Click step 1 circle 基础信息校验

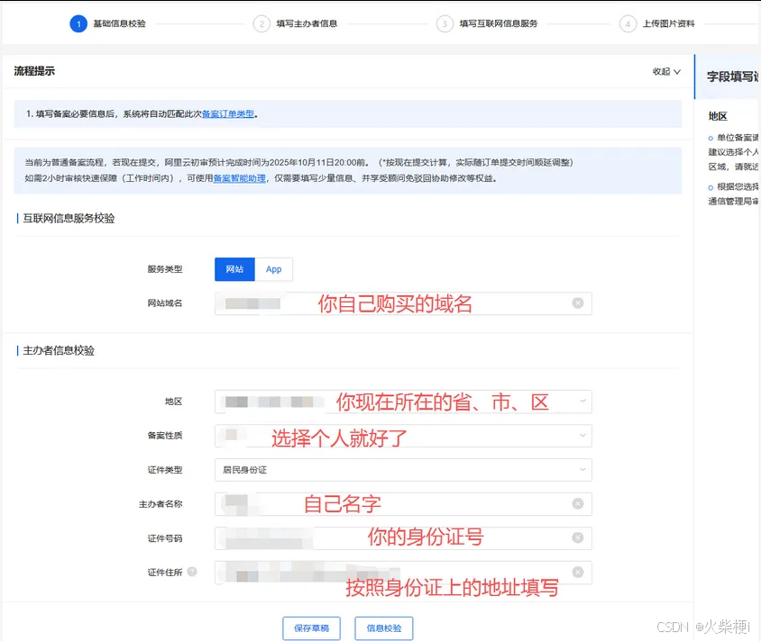[x=78, y=23]
